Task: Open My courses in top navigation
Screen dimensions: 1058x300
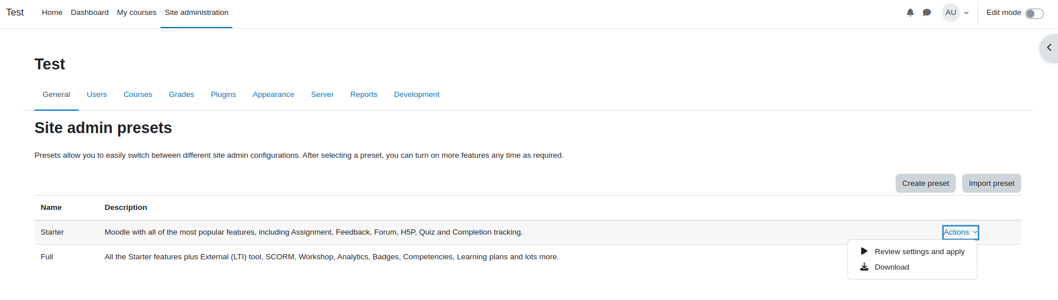Action: (x=137, y=13)
